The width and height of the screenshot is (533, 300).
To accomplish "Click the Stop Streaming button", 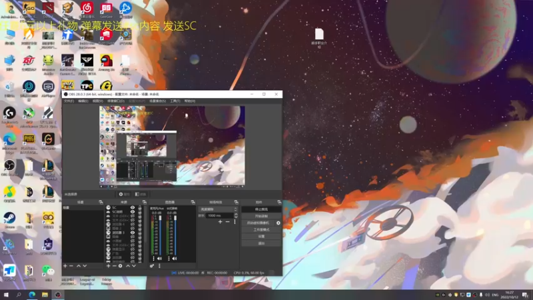I will click(261, 209).
